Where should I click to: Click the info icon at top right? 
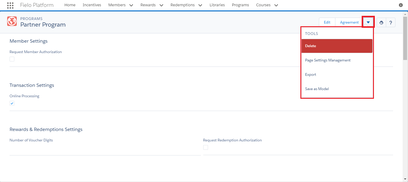tap(401, 5)
